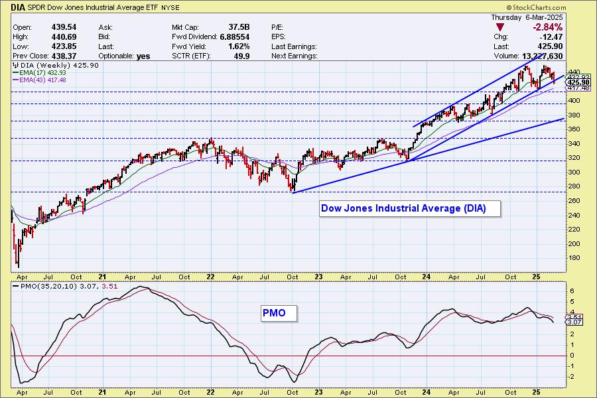This screenshot has width=597, height=398.
Task: Click year 23 on the price chart time axis
Action: click(318, 277)
